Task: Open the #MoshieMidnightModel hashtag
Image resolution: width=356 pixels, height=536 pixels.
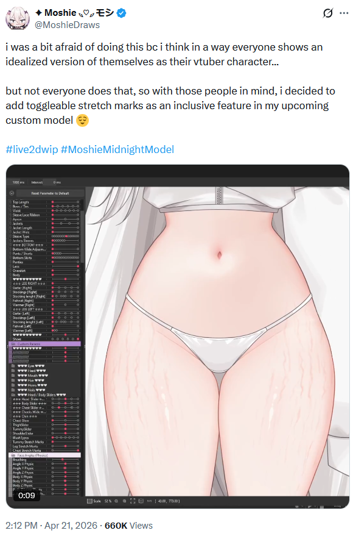Action: point(117,149)
